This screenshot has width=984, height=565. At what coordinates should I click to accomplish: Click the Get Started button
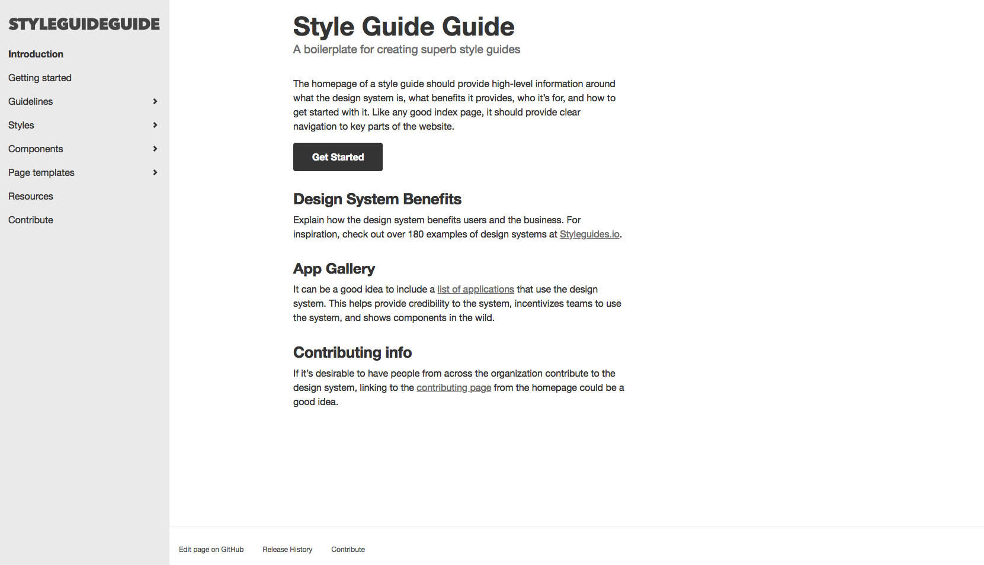pyautogui.click(x=338, y=157)
